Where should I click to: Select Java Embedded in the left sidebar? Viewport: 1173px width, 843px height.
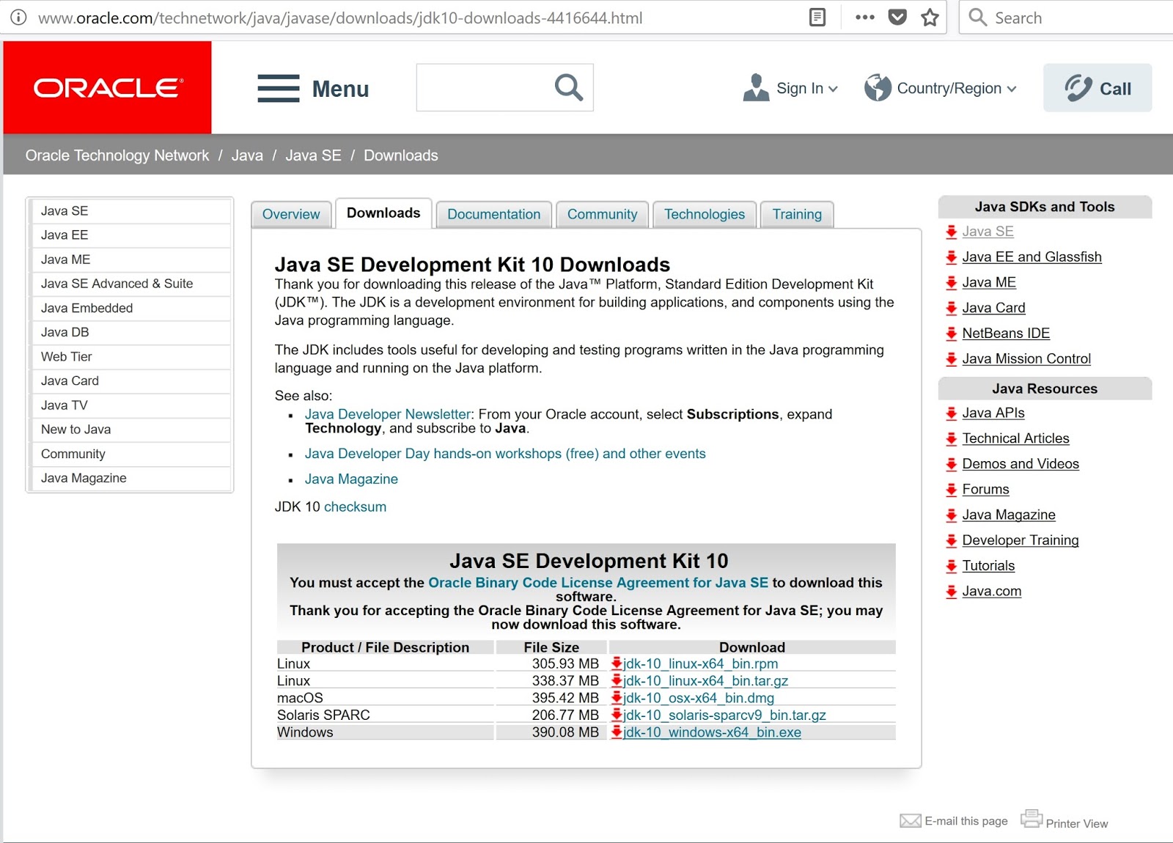[x=130, y=308]
